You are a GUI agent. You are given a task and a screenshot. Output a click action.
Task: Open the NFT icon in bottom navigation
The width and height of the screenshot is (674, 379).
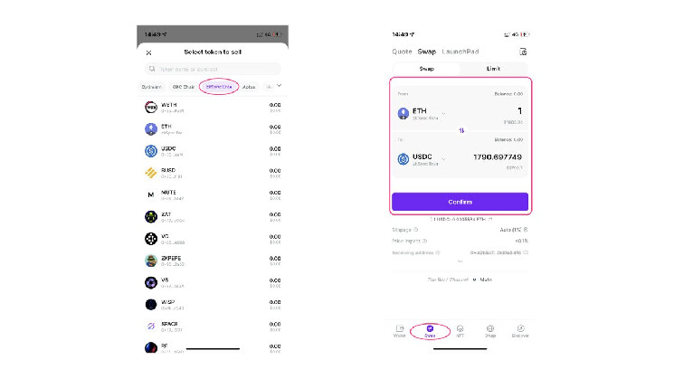click(x=460, y=330)
